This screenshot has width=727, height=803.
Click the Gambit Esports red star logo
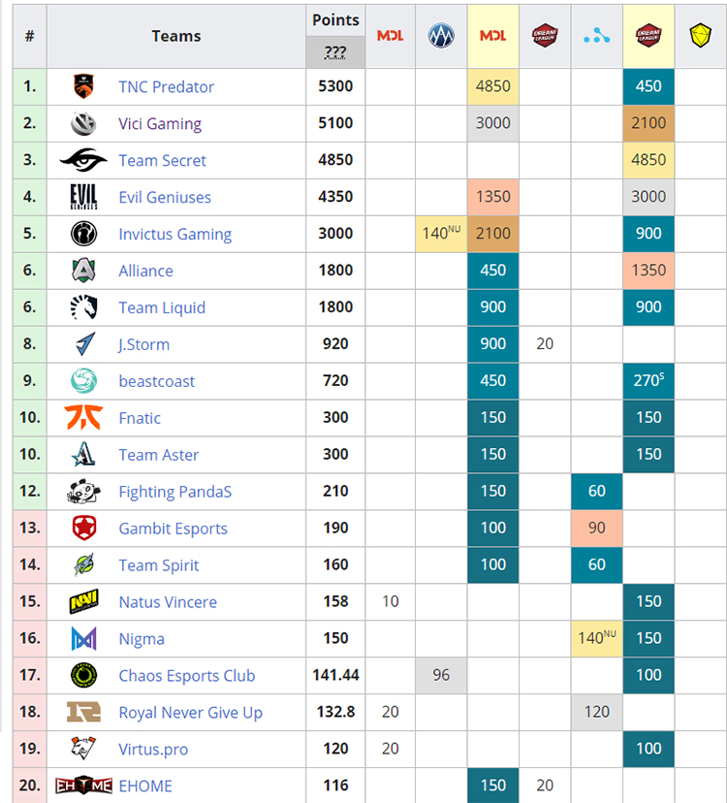coord(84,528)
